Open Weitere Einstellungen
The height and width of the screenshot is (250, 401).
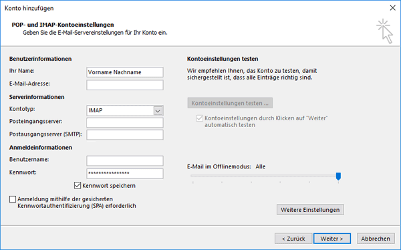(310, 210)
